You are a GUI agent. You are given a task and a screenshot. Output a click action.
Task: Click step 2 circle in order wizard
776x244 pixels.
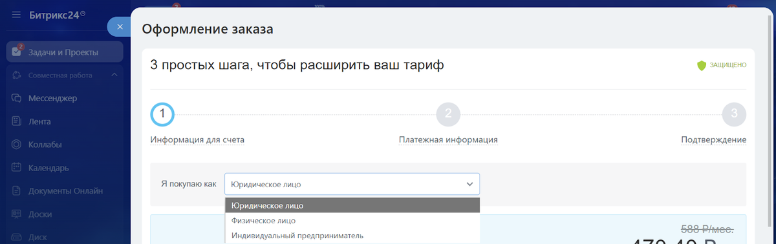[x=448, y=114]
